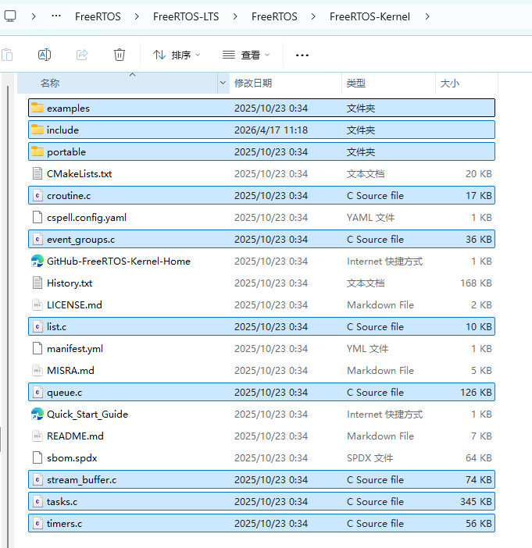Sort by the 修改日期 column header

(x=253, y=84)
